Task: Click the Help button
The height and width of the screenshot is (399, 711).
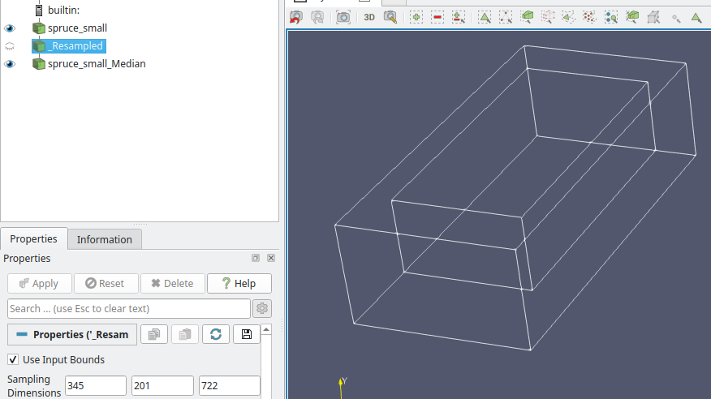Action: [x=239, y=283]
